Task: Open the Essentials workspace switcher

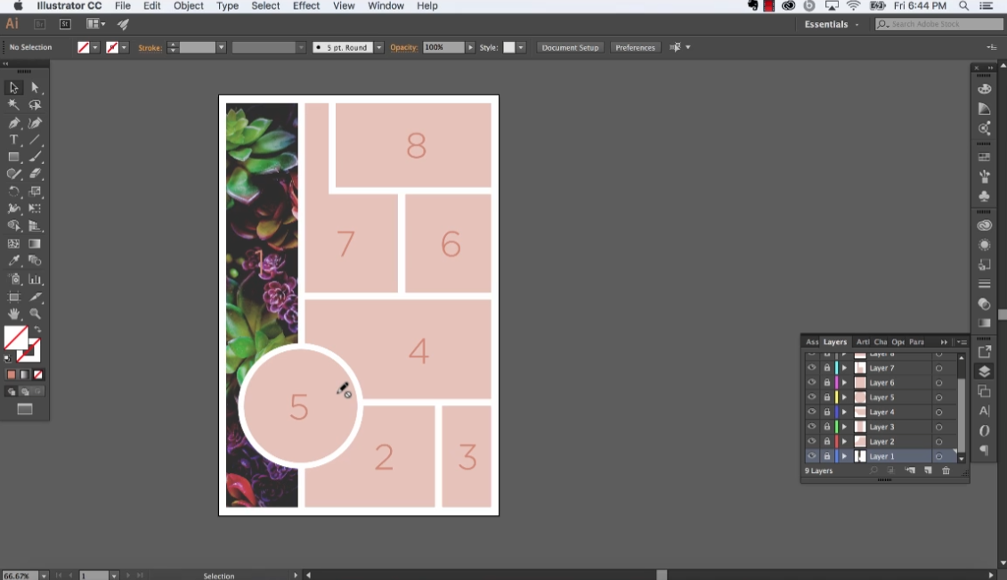Action: [x=831, y=24]
